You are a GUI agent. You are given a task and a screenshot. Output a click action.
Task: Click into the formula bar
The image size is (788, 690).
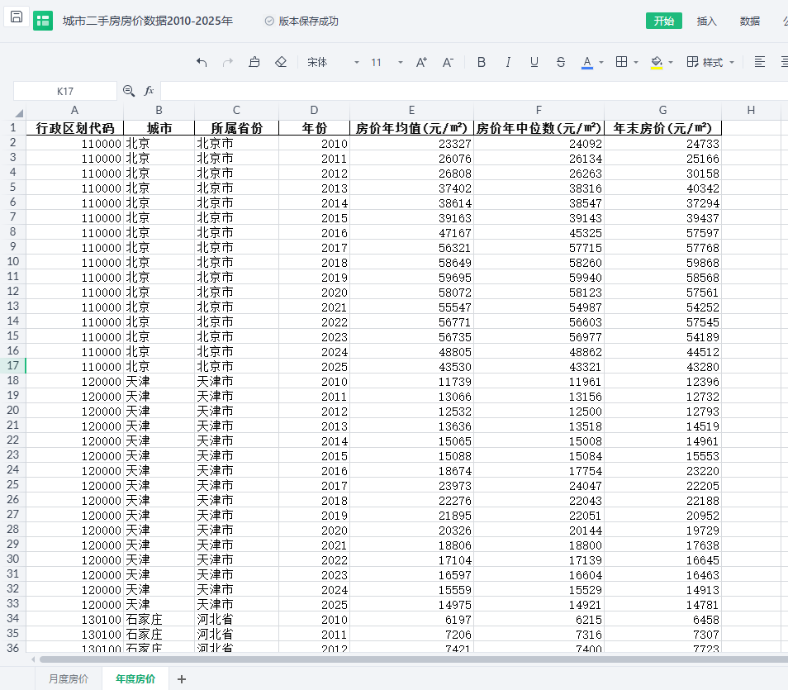[474, 91]
